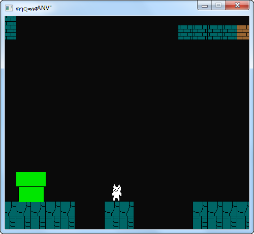Image resolution: width=254 pixels, height=234 pixels.
Task: Click the right ground platform
Action: 221,215
